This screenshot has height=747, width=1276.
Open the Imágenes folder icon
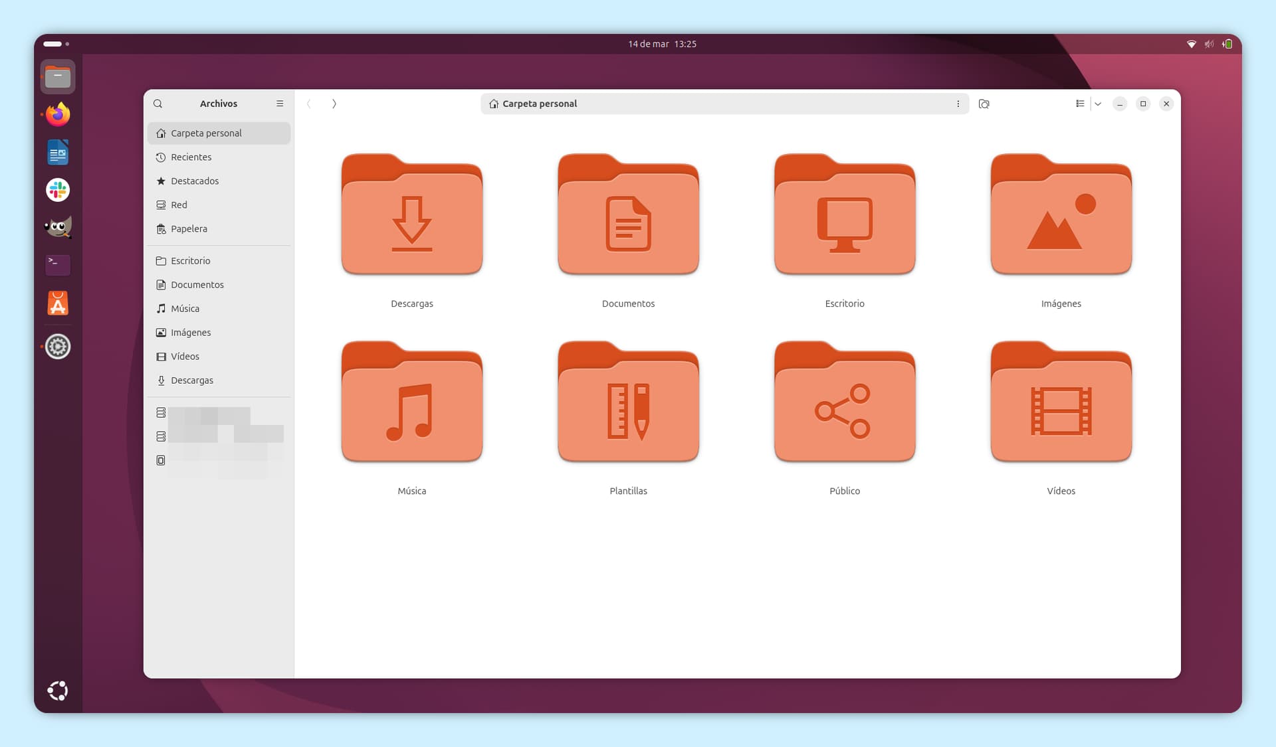[1061, 214]
